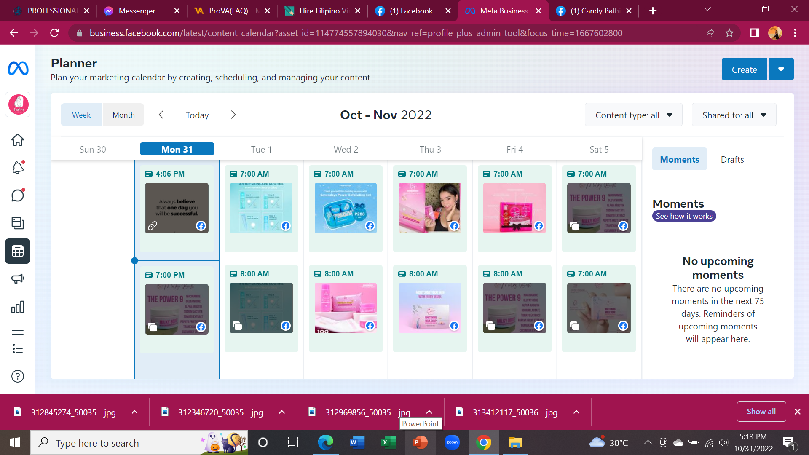
Task: Switch planner to Week view
Action: click(x=81, y=115)
